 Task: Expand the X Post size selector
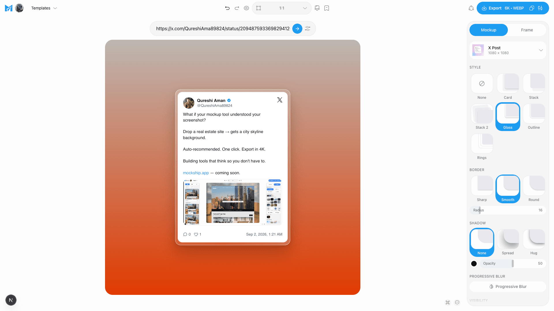[508, 50]
